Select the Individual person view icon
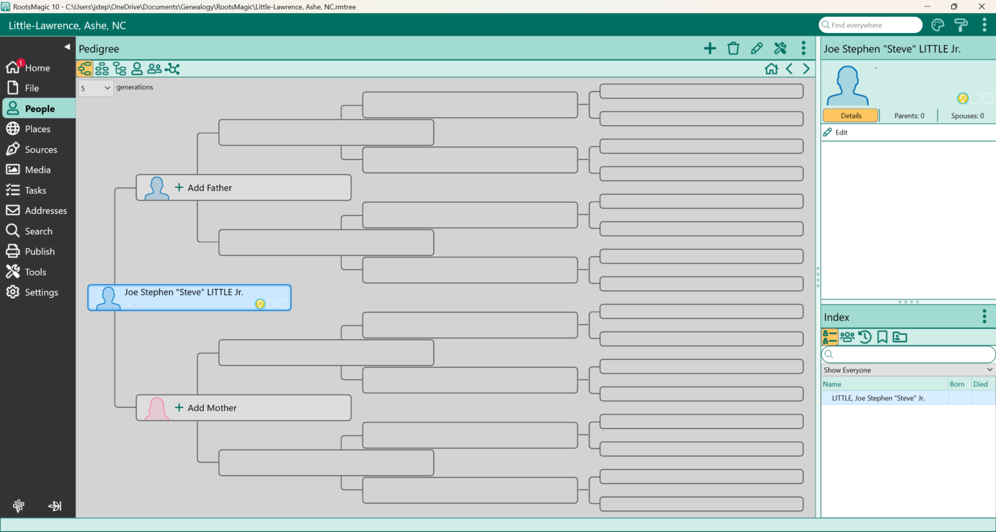996x532 pixels. [x=137, y=68]
